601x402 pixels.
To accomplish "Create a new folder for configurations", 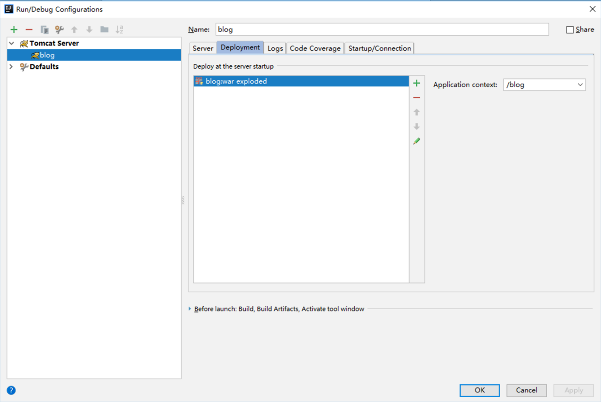I will coord(104,30).
